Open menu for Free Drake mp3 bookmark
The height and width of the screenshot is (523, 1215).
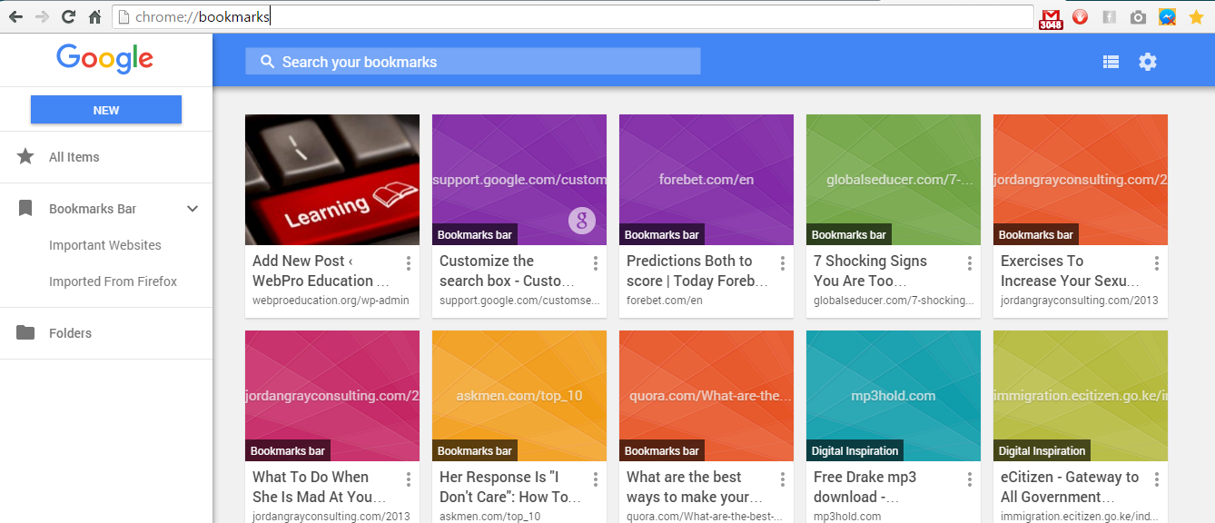(970, 479)
